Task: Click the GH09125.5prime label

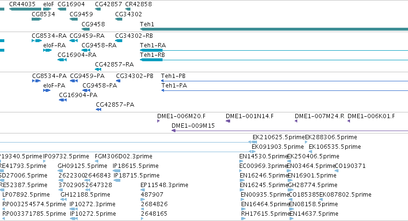Action: point(82,166)
